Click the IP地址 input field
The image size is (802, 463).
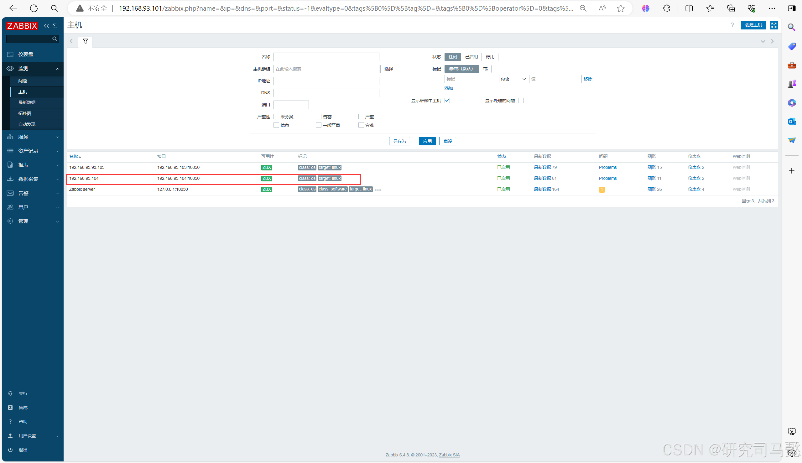pos(326,81)
